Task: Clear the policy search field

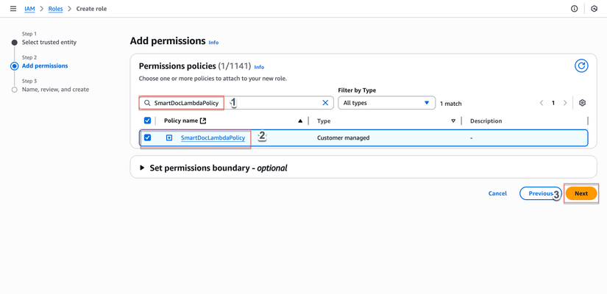Action: pyautogui.click(x=325, y=103)
